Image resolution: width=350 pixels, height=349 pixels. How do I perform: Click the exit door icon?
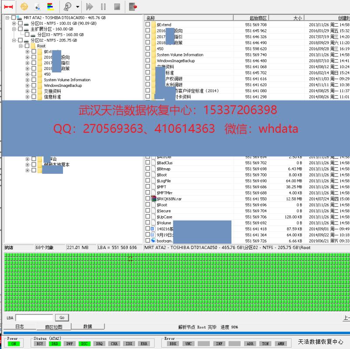(x=133, y=7)
